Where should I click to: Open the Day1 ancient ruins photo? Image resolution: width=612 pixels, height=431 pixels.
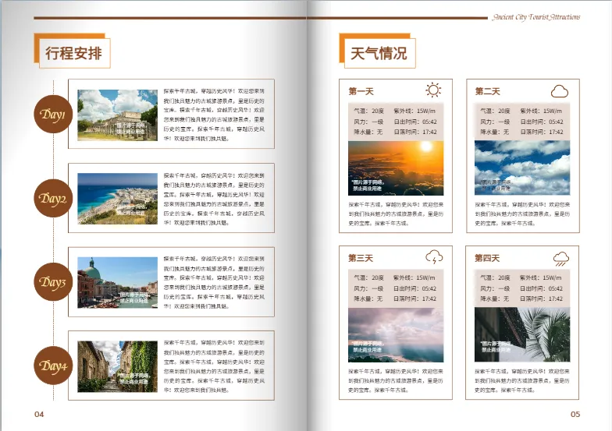(x=117, y=115)
